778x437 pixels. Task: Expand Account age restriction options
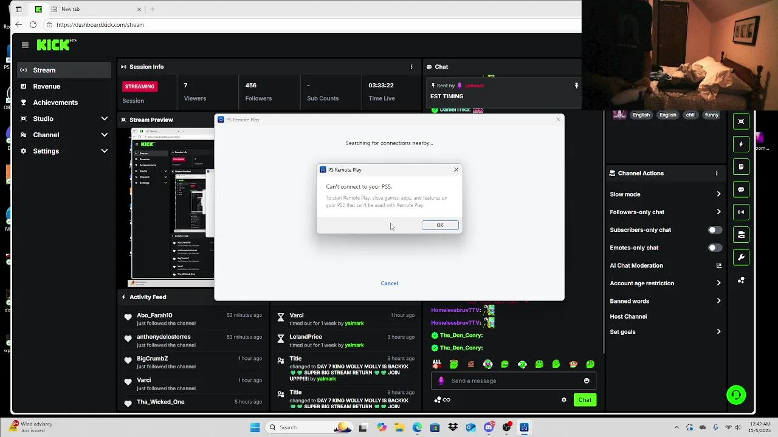coord(666,283)
